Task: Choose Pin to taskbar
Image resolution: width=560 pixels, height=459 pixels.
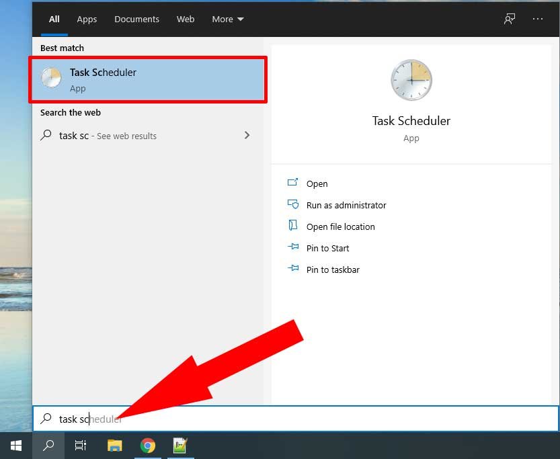Action: [333, 269]
